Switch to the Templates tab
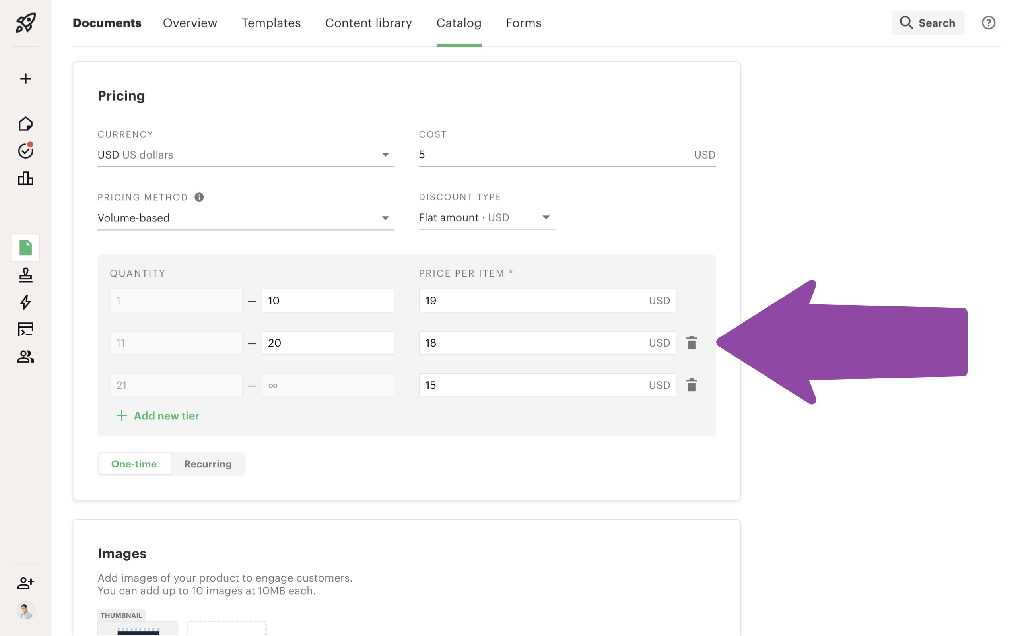 (x=271, y=23)
